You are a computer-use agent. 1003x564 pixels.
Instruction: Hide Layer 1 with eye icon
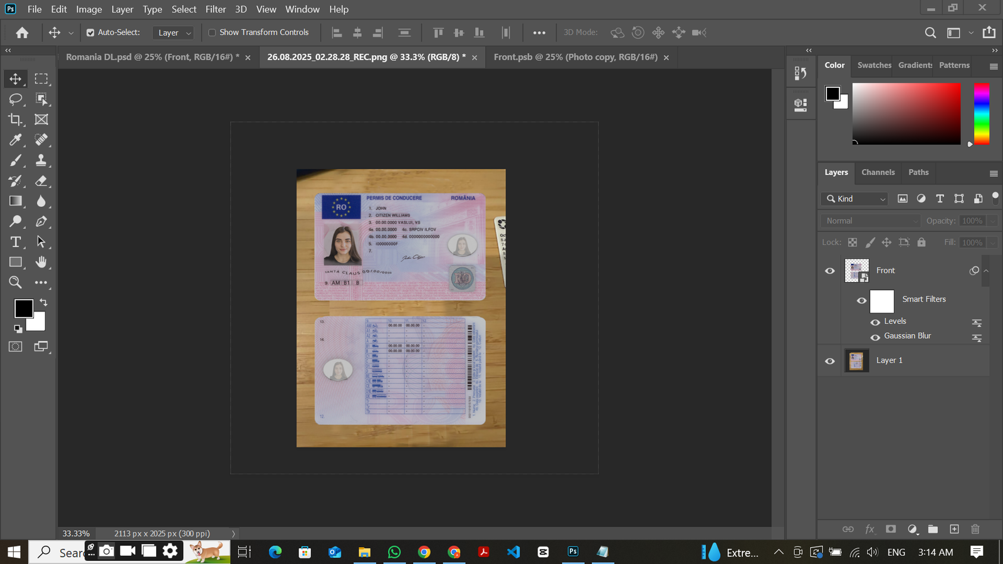tap(830, 361)
